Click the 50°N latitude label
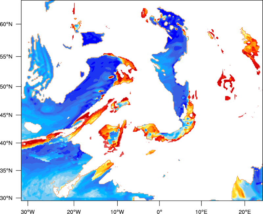The image size is (263, 214). 6,87
